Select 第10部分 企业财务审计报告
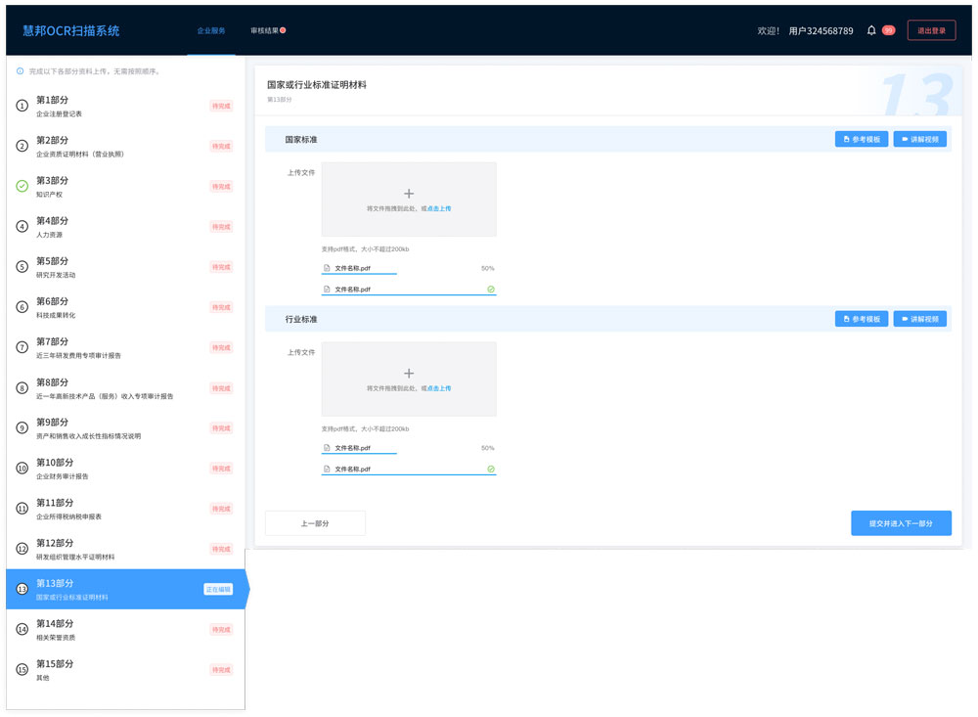Image resolution: width=978 pixels, height=717 pixels. (125, 469)
